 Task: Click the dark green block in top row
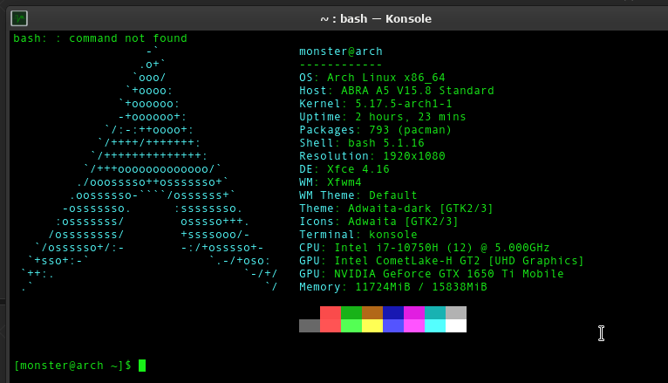click(x=351, y=312)
